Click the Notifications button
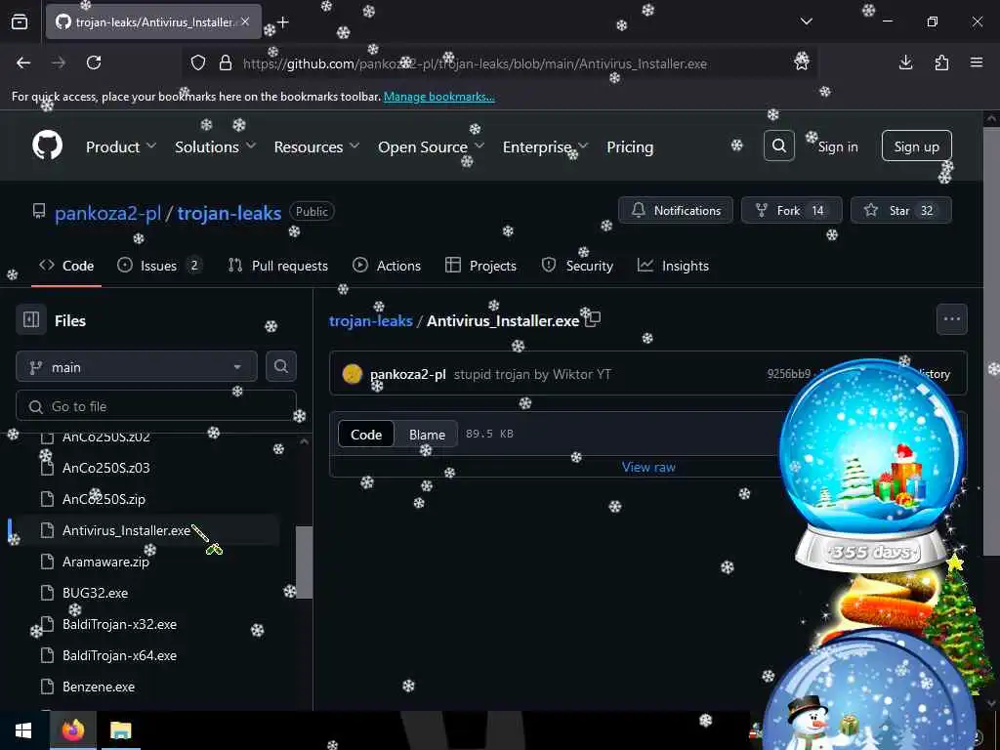 pyautogui.click(x=676, y=211)
